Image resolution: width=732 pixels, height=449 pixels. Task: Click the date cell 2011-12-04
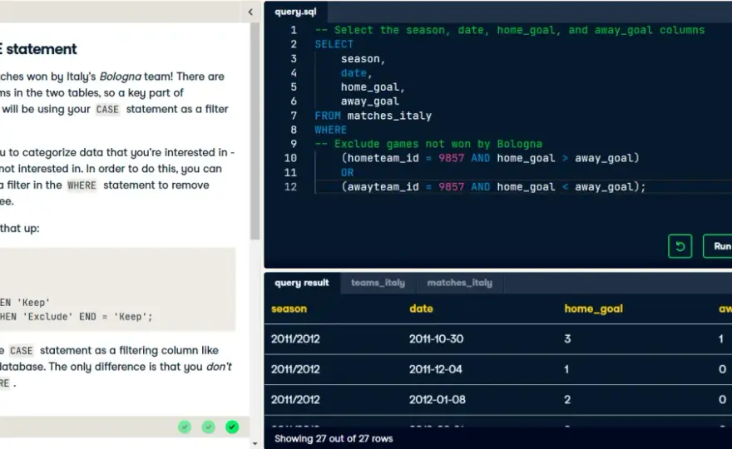[x=436, y=369]
